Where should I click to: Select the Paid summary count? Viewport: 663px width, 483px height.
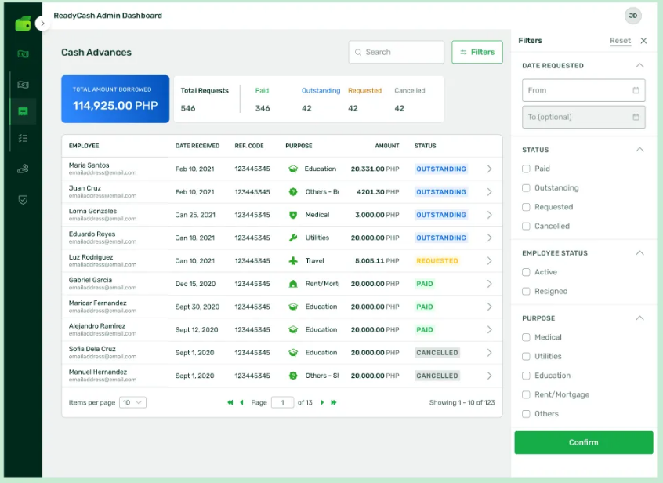263,108
